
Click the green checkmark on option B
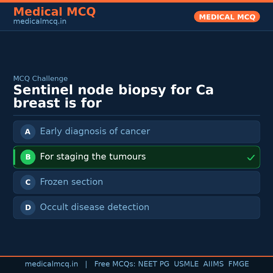pyautogui.click(x=251, y=158)
